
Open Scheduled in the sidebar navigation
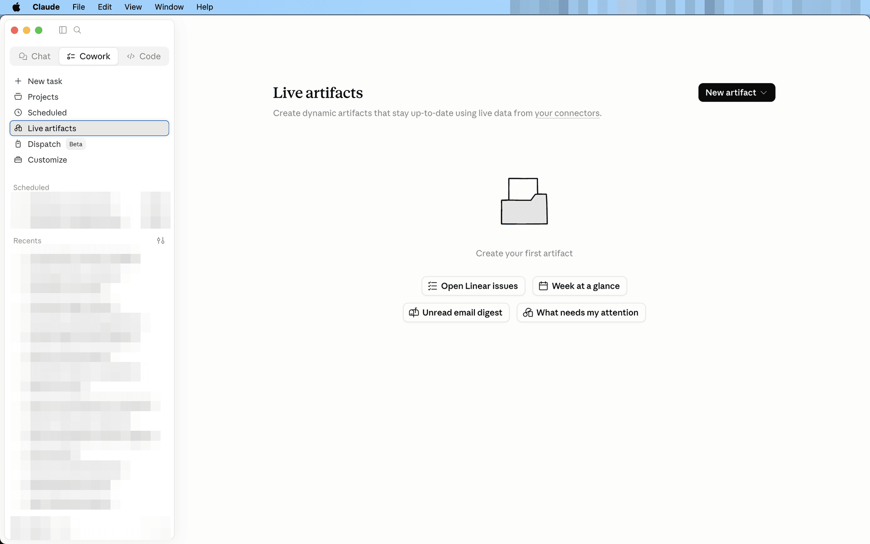89,112
